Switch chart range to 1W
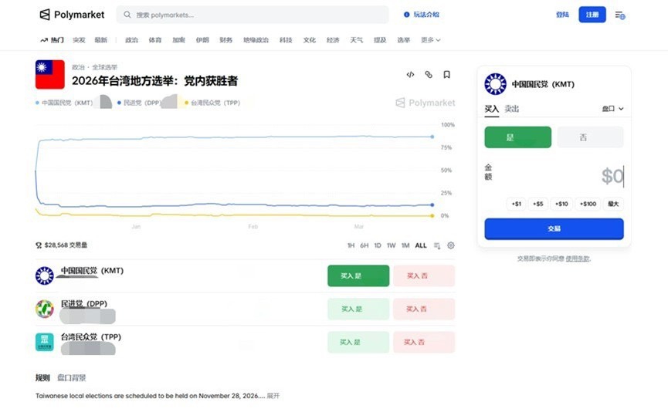The image size is (668, 409). point(392,245)
